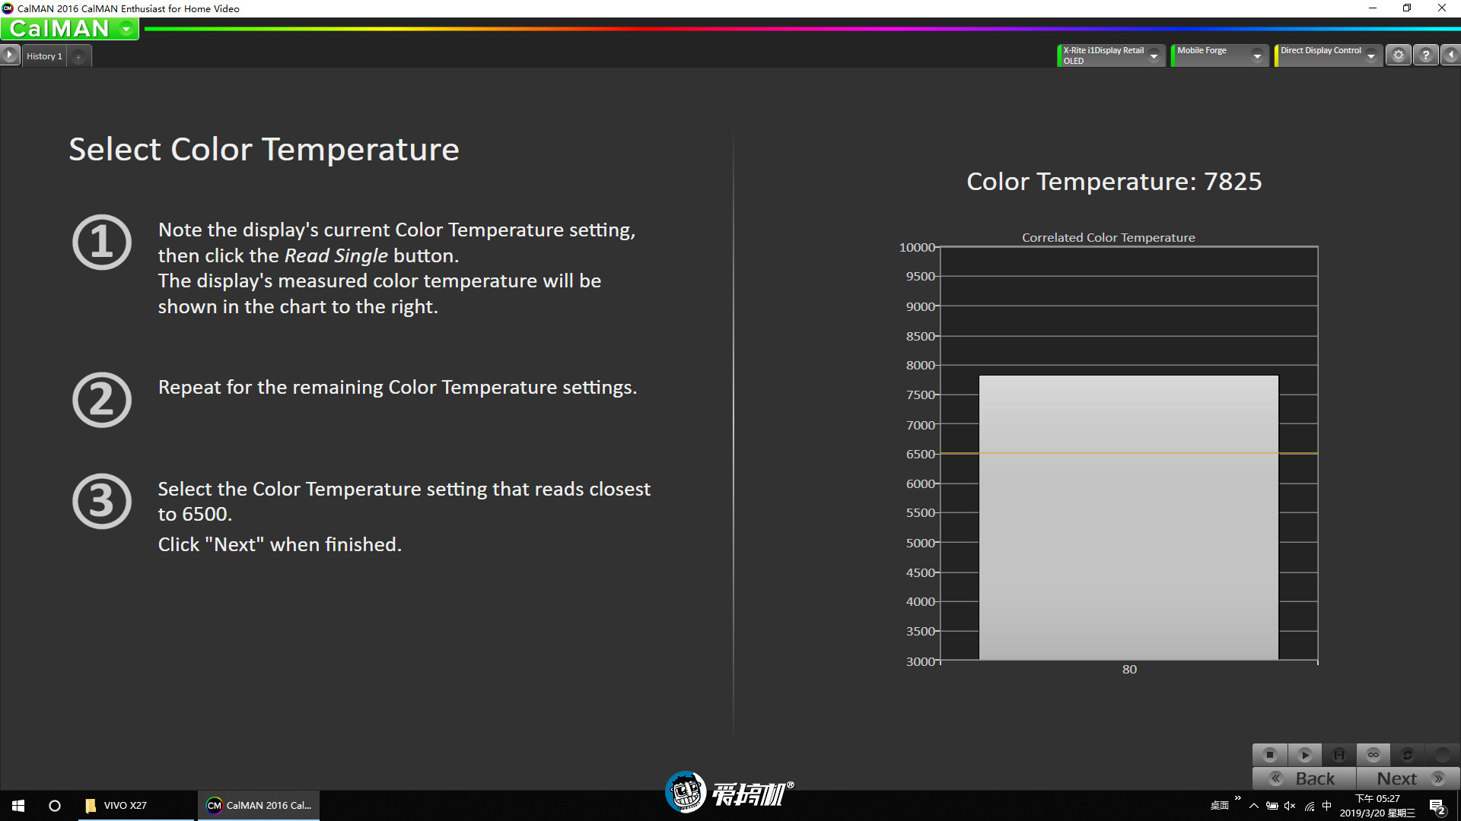Viewport: 1461px width, 821px height.
Task: Expand the Mobile Forge dropdown
Action: pos(1260,55)
